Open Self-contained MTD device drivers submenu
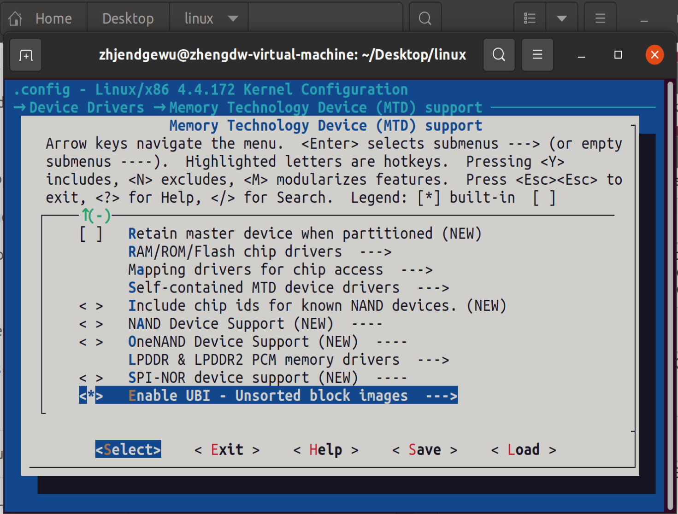 (289, 288)
